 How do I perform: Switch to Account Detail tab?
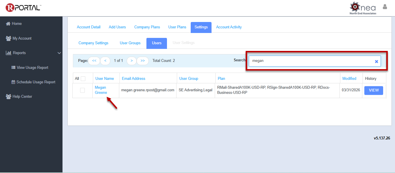tap(89, 27)
